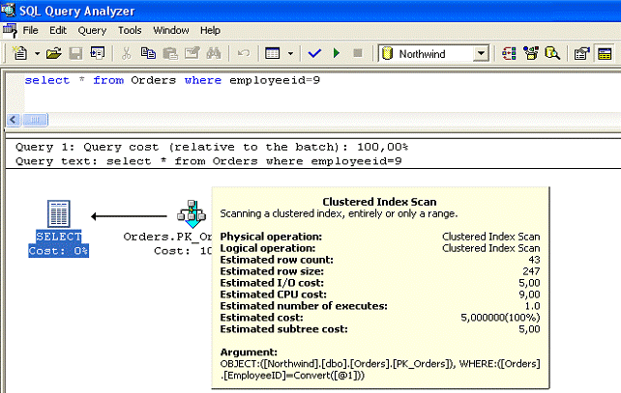Copy selected text using the Copy icon

click(x=147, y=54)
